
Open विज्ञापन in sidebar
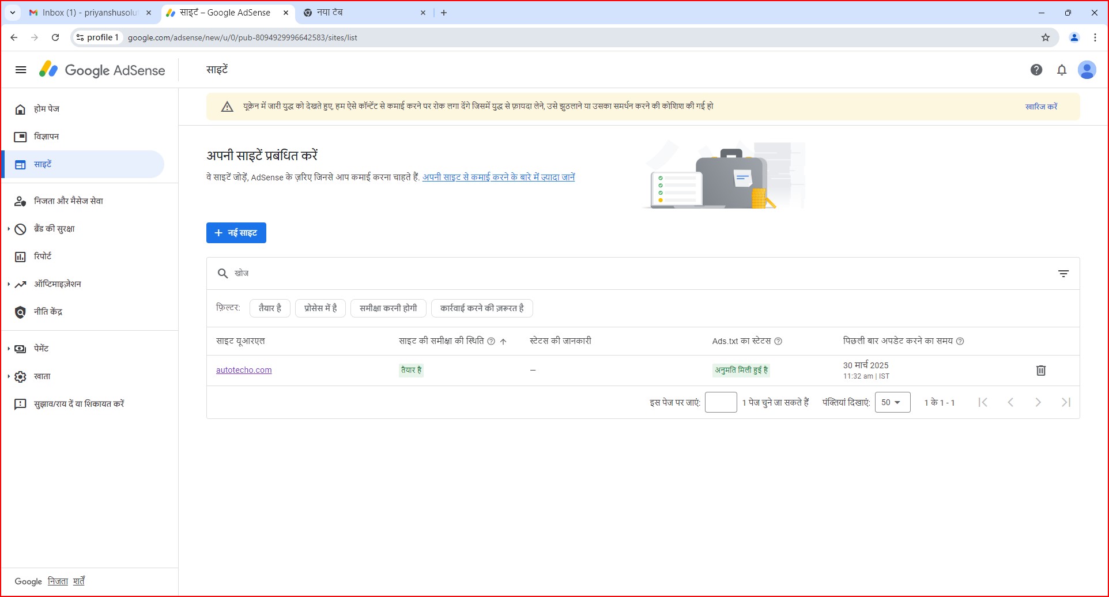coord(83,137)
